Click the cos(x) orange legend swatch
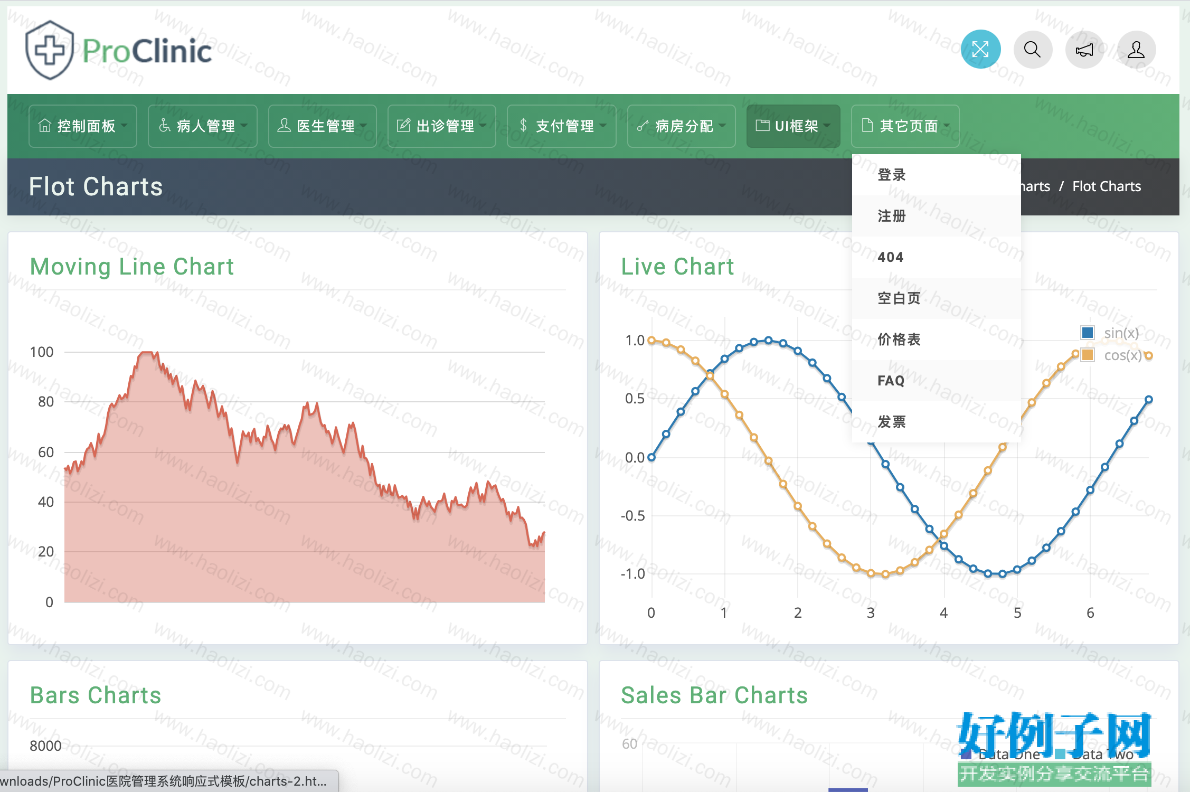 pos(1087,355)
